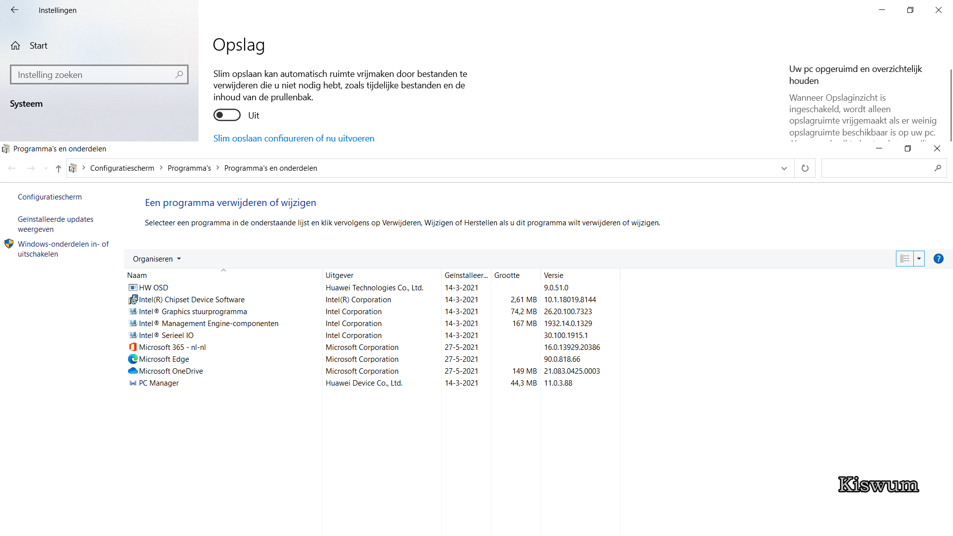This screenshot has height=536, width=953.
Task: Click the magnifier icon in Instelling zoeken
Action: [x=179, y=74]
